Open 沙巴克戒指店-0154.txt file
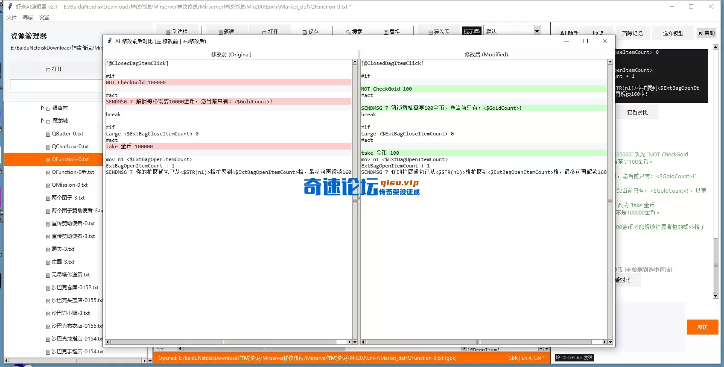The image size is (724, 367). coord(74,339)
